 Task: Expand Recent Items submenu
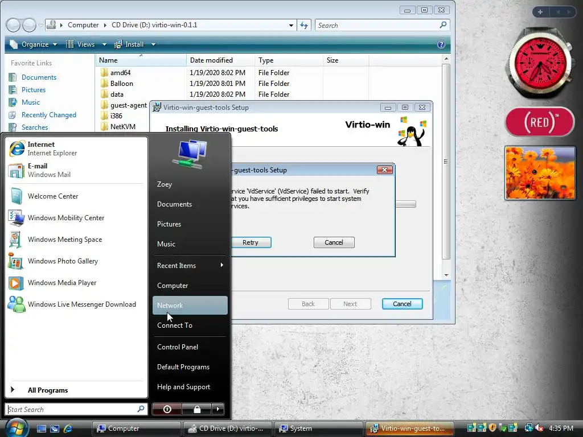pyautogui.click(x=190, y=265)
